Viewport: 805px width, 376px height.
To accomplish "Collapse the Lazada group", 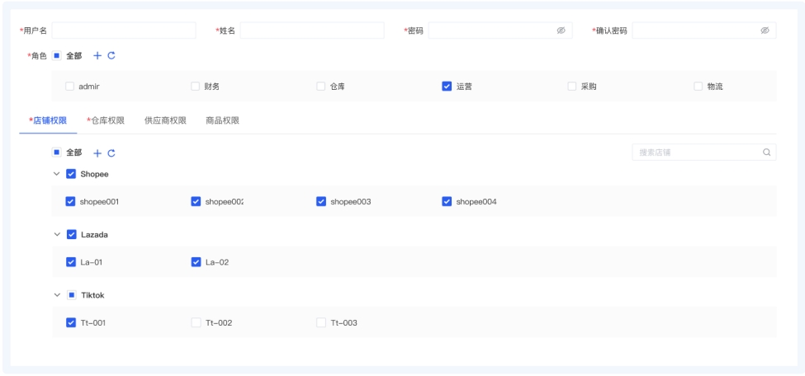I will 56,234.
